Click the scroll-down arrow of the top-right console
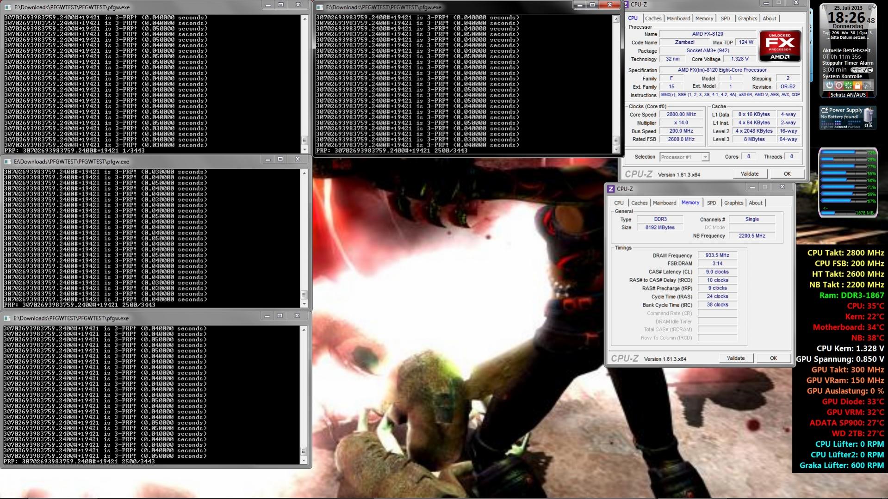 click(x=616, y=150)
